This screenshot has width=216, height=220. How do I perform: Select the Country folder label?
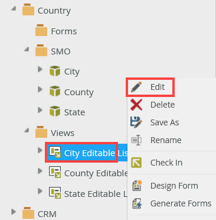pyautogui.click(x=54, y=11)
